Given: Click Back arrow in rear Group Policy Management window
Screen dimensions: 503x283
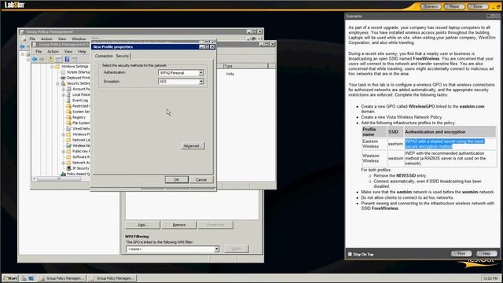Looking at the screenshot, I should (22, 47).
